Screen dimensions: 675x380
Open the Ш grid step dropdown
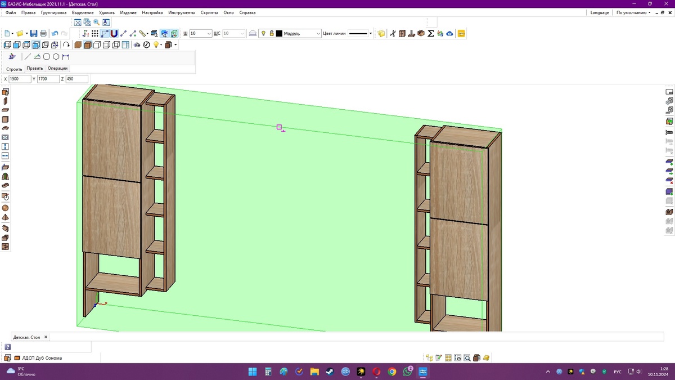[x=209, y=34]
